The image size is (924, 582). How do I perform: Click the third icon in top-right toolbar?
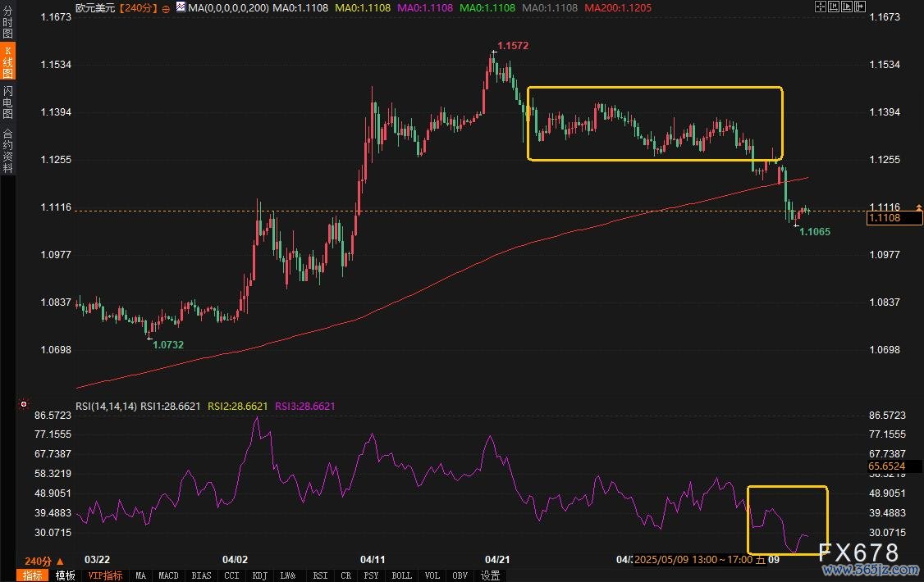pos(848,7)
